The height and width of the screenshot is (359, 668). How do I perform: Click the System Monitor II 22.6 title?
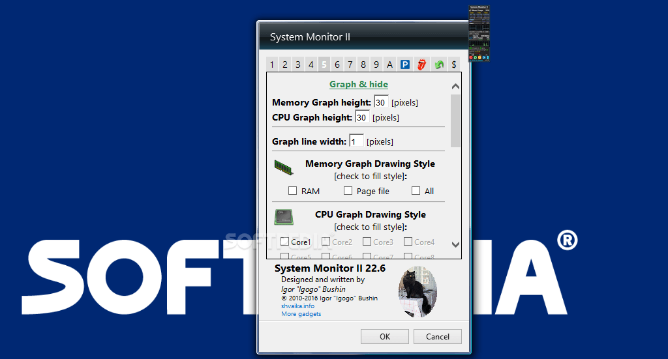(x=329, y=268)
